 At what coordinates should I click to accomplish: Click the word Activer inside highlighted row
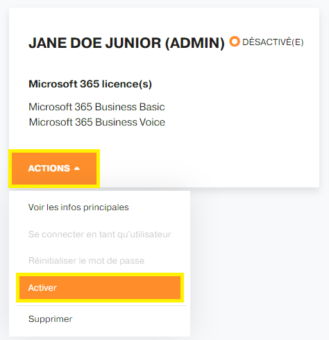[x=42, y=288]
